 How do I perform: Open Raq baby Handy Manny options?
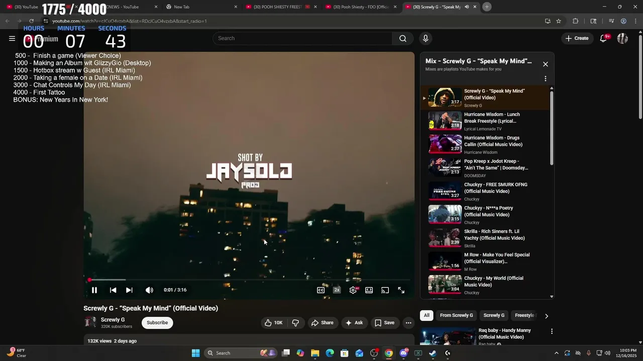552,331
